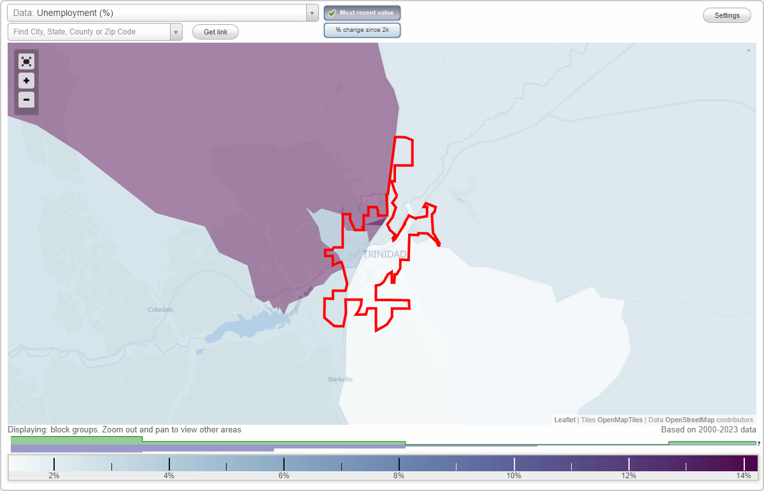Open the Settings button

[727, 16]
